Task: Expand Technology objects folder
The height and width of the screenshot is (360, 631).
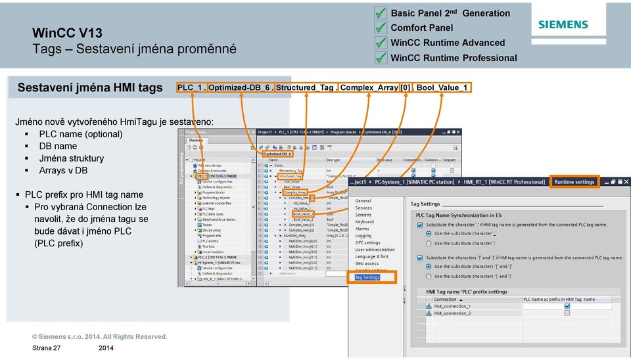Action: 195,198
